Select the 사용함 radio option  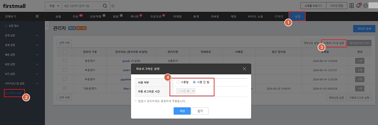pos(178,82)
